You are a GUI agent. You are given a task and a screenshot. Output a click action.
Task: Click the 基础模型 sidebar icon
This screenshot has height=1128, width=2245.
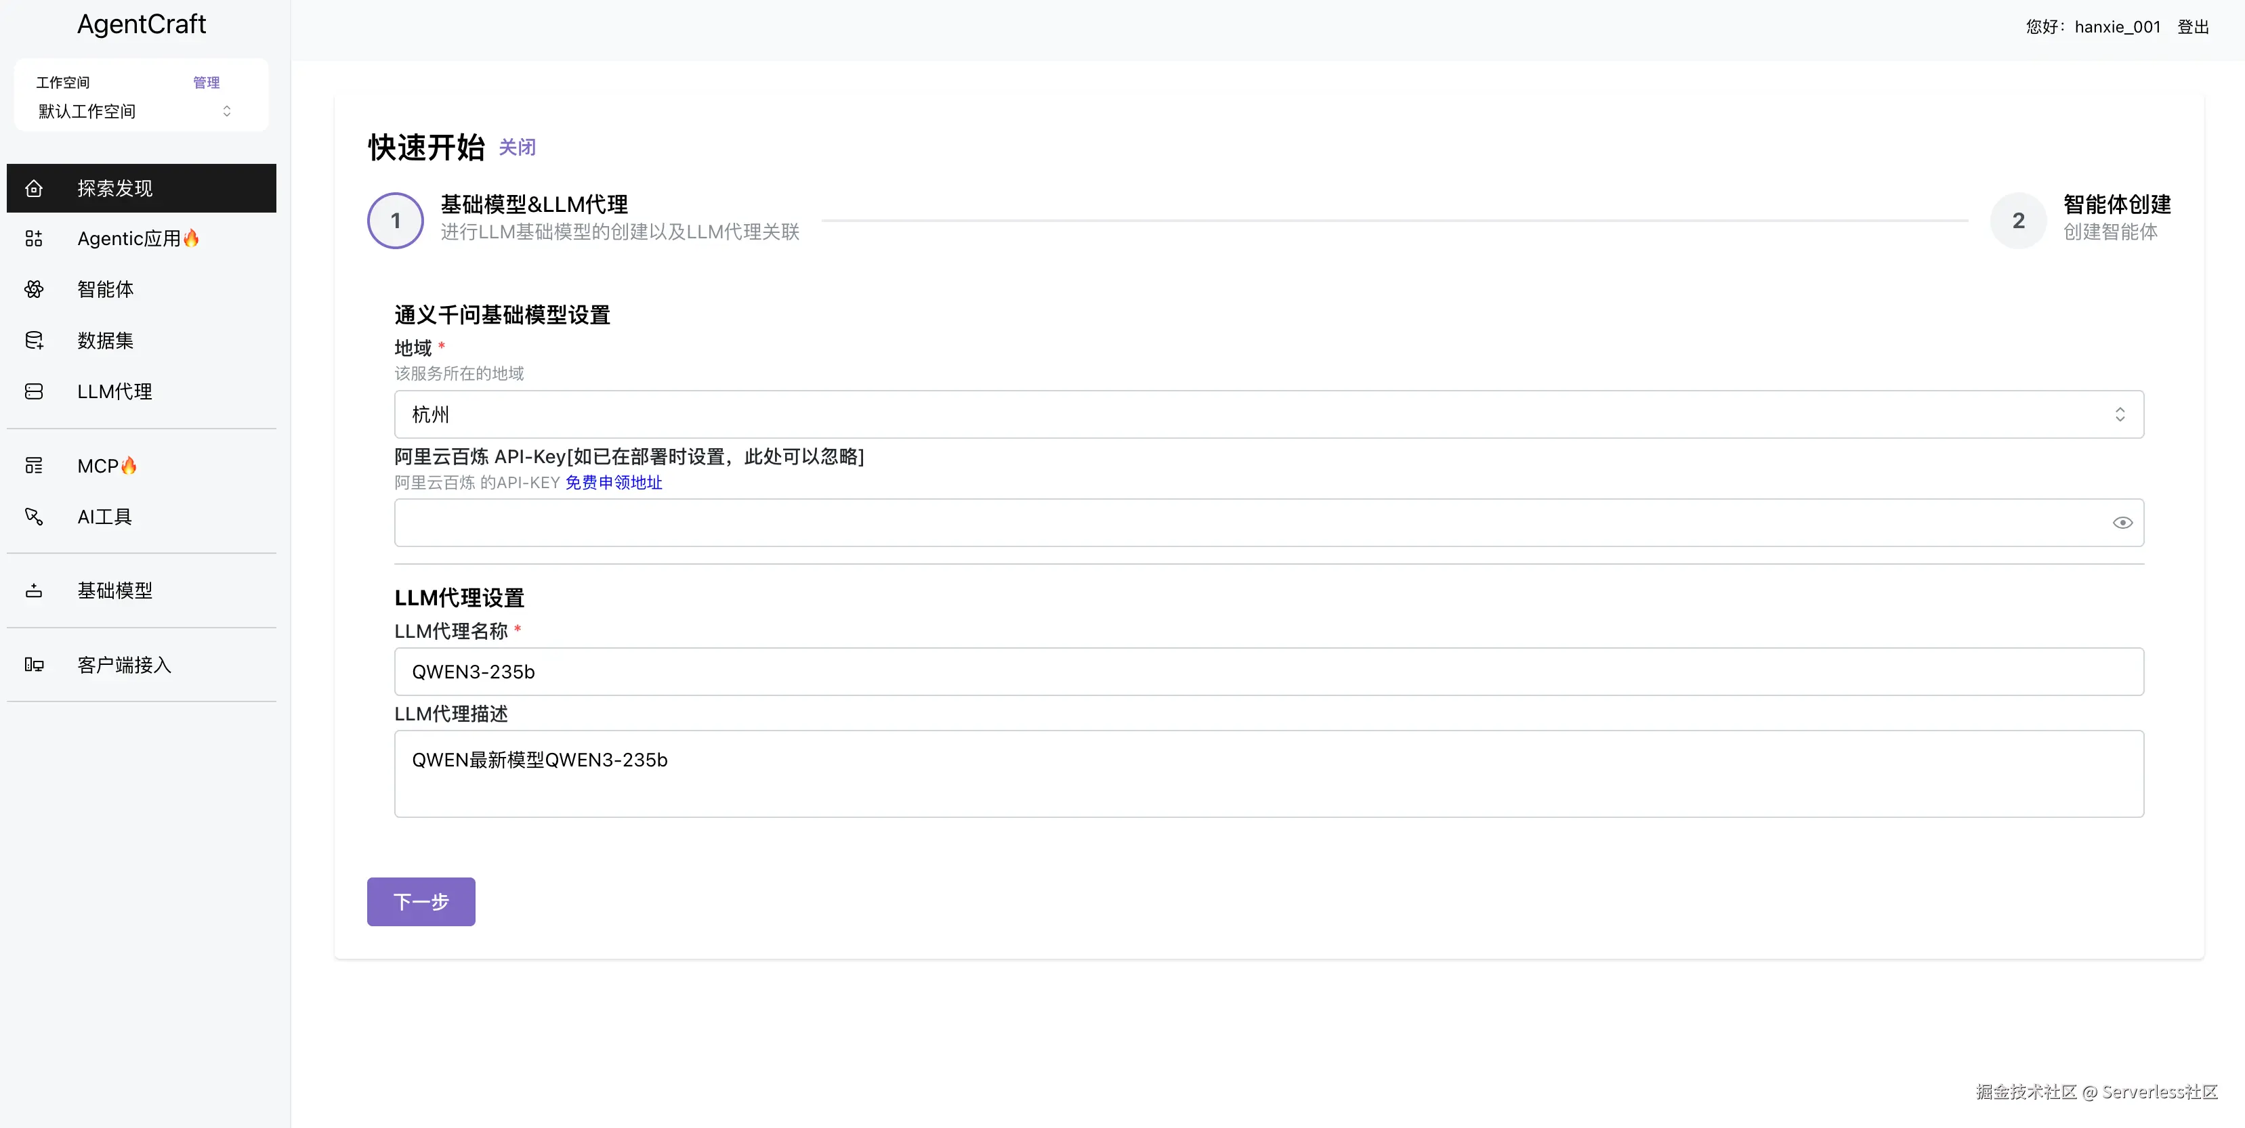(x=34, y=590)
